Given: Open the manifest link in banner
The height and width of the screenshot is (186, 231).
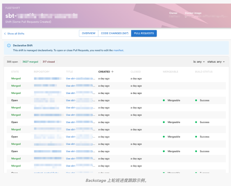Looking at the screenshot, I should click(x=118, y=50).
